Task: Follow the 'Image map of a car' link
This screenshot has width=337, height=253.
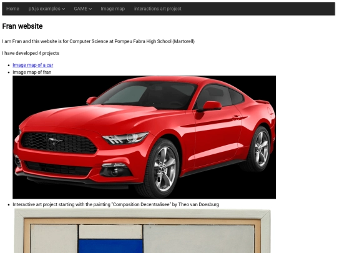Action: (x=33, y=65)
